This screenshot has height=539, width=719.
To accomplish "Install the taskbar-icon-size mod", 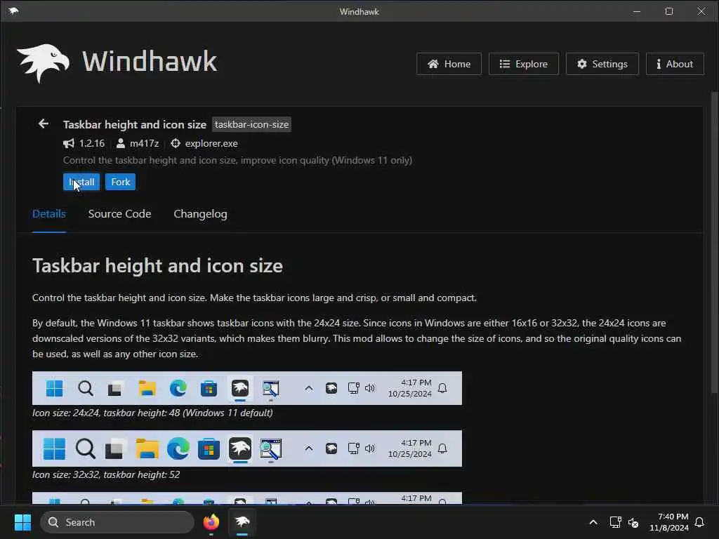I will (x=81, y=182).
